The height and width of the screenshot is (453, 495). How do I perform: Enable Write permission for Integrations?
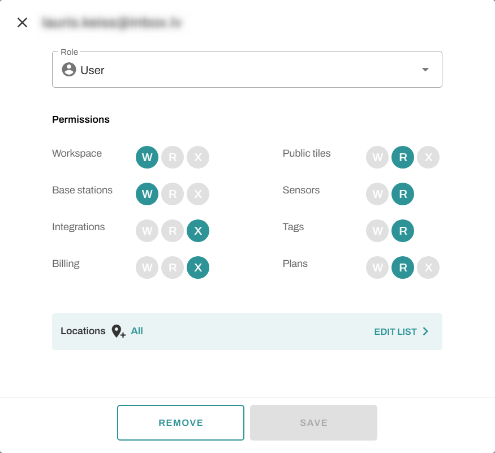[x=147, y=231]
